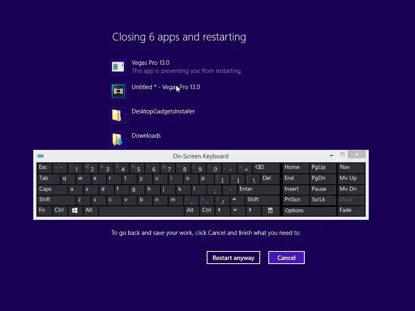Toggle the left Ctrl key
This screenshot has height=311, width=415.
point(60,211)
